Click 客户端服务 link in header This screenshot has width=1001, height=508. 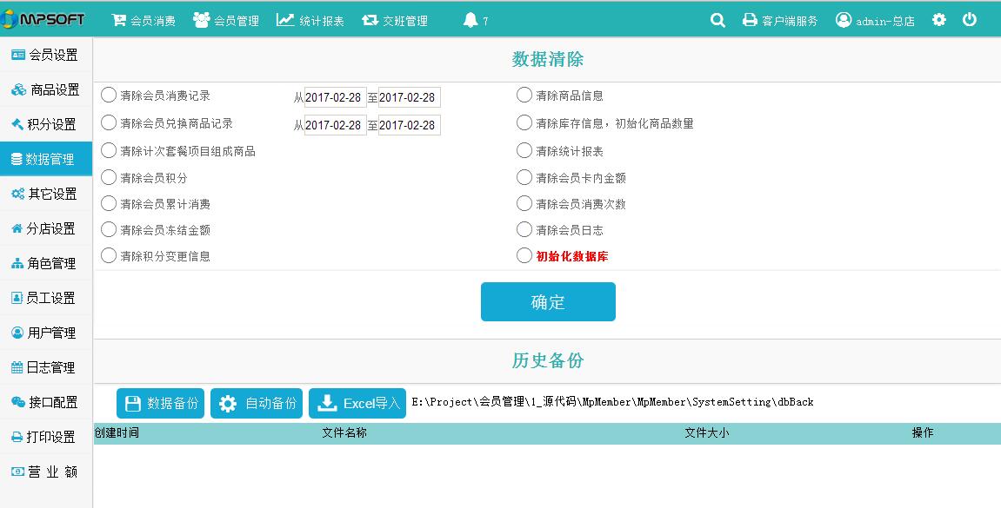click(x=790, y=21)
